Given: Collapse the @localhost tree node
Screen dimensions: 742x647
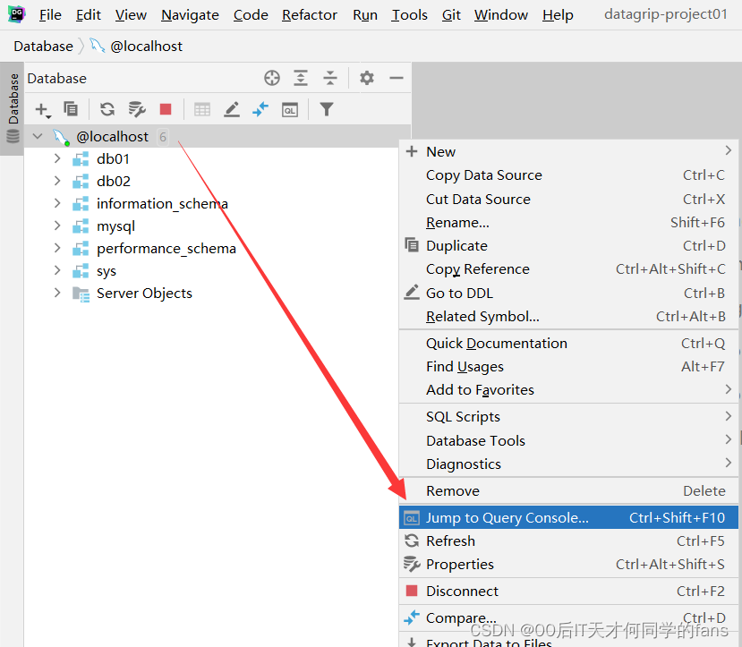Looking at the screenshot, I should click(38, 136).
